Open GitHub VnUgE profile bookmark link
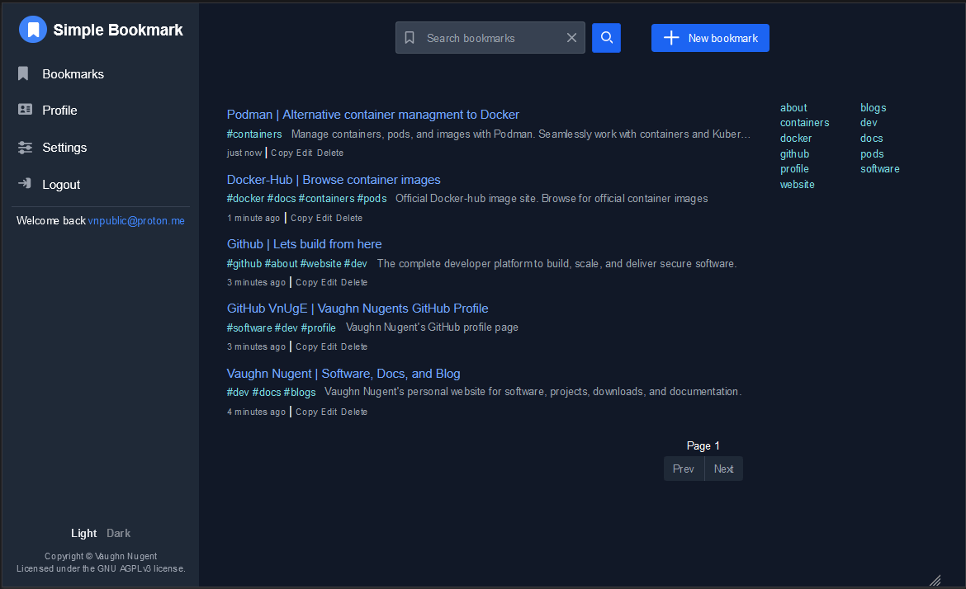Screen dimensions: 966x589 click(358, 309)
